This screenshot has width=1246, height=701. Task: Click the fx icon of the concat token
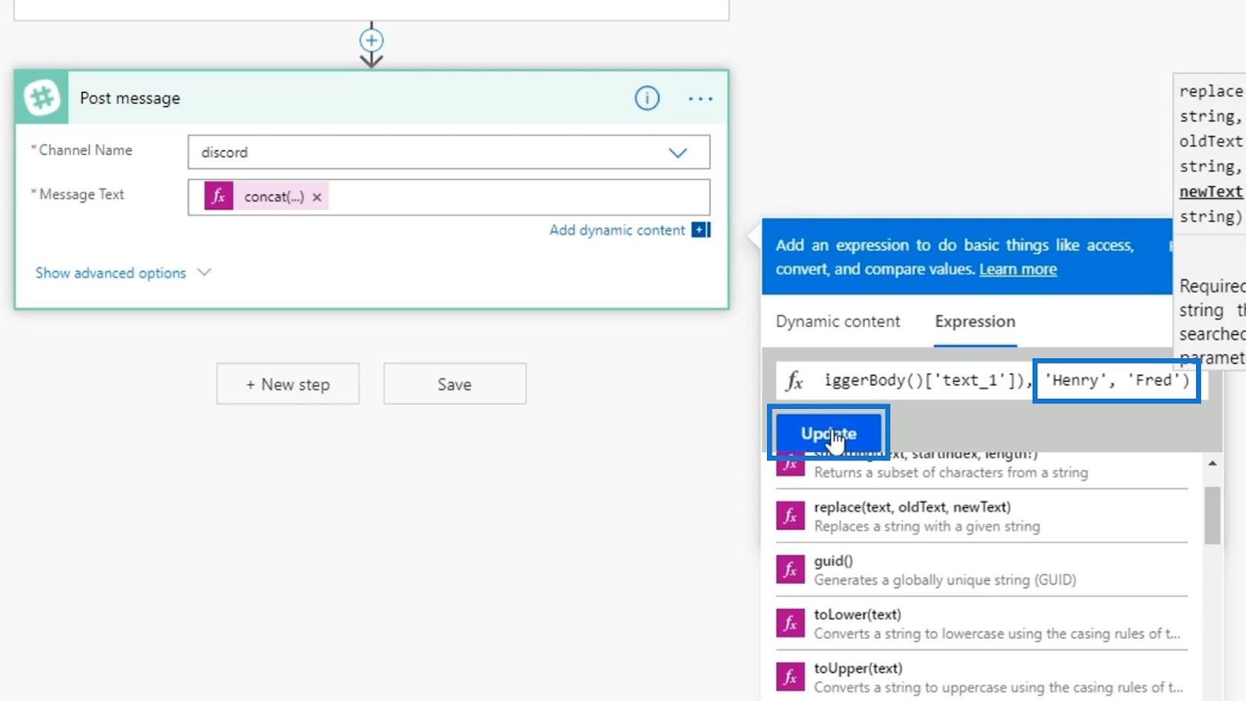click(x=219, y=196)
